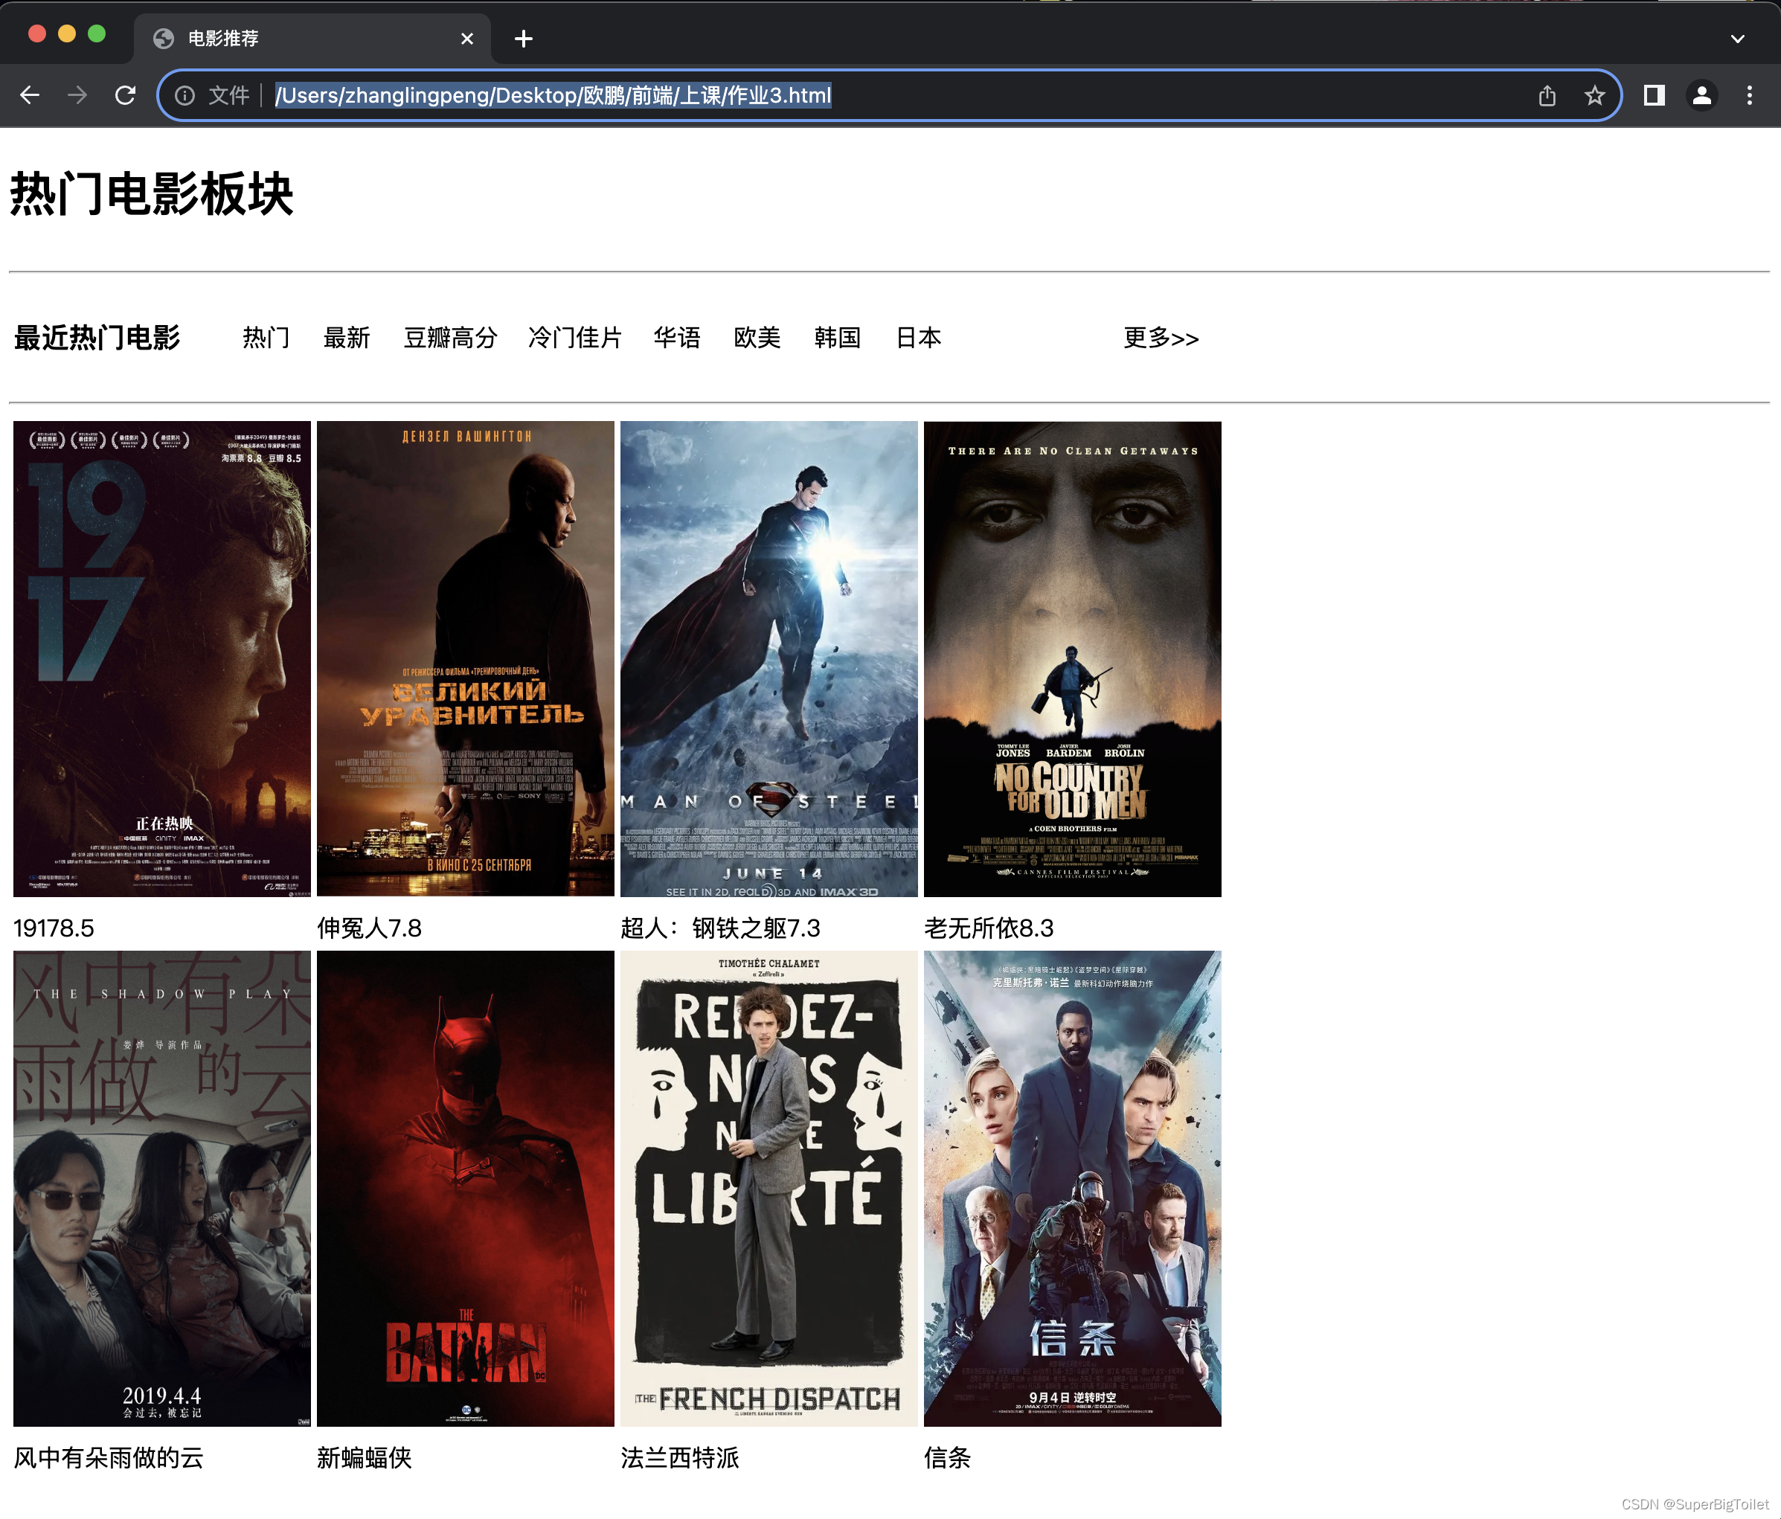The height and width of the screenshot is (1519, 1781).
Task: Open The Batman poster
Action: [465, 1188]
